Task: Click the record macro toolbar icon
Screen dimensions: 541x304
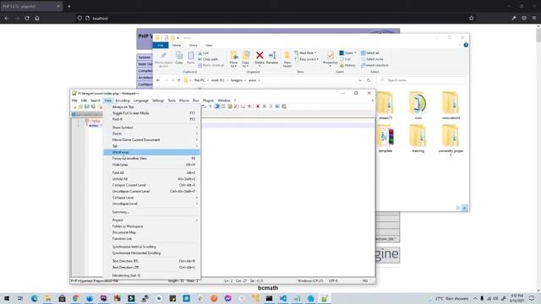Action: point(258,106)
